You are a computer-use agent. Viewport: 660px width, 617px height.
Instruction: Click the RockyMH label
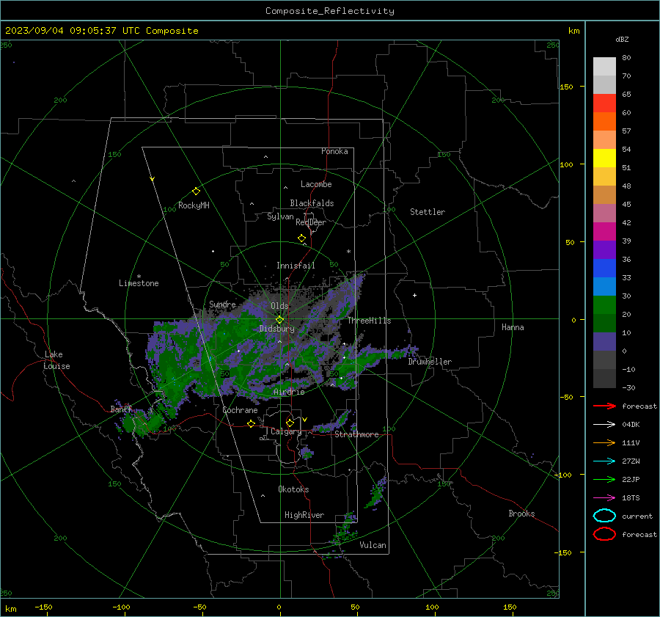(x=194, y=205)
